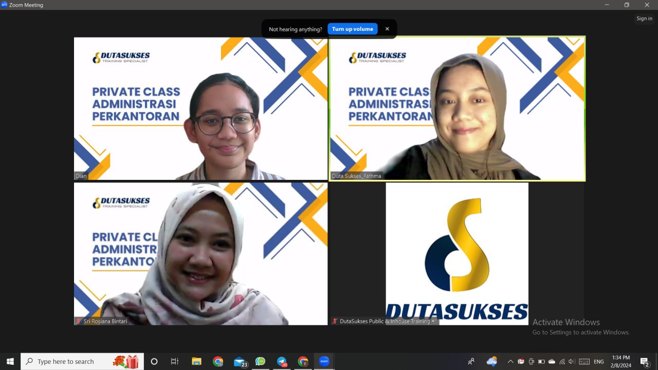This screenshot has height=370, width=658.
Task: Open Task View on the taskbar
Action: point(175,361)
